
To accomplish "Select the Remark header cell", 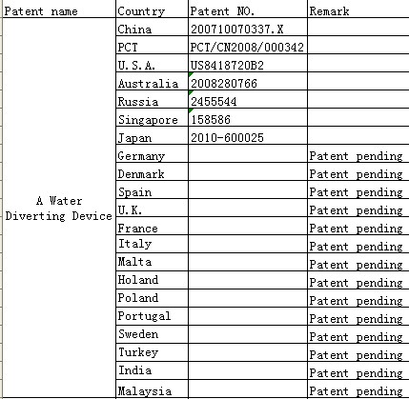I will click(x=358, y=10).
